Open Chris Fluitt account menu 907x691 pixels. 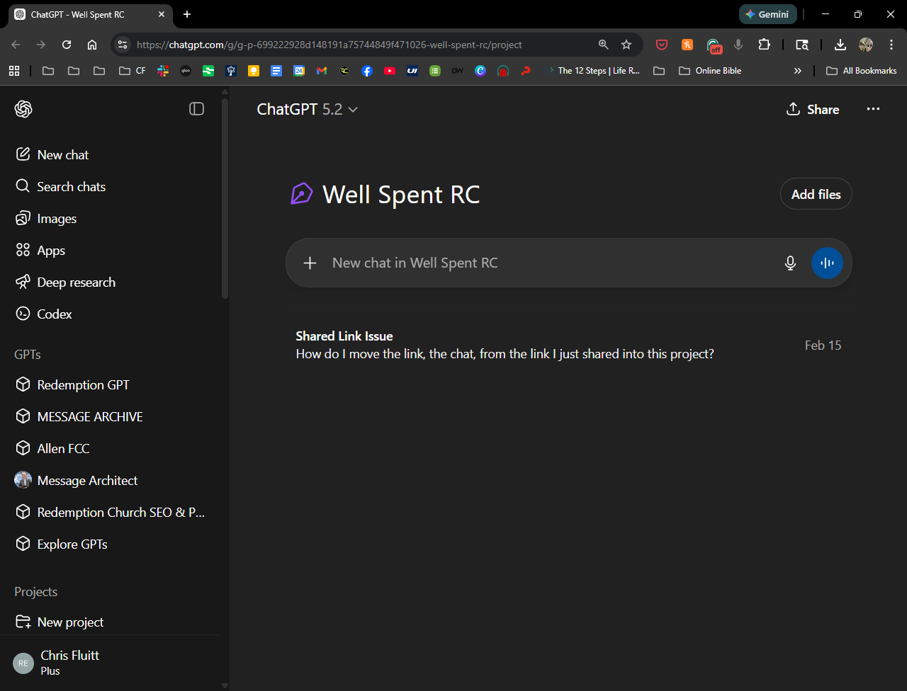point(69,663)
